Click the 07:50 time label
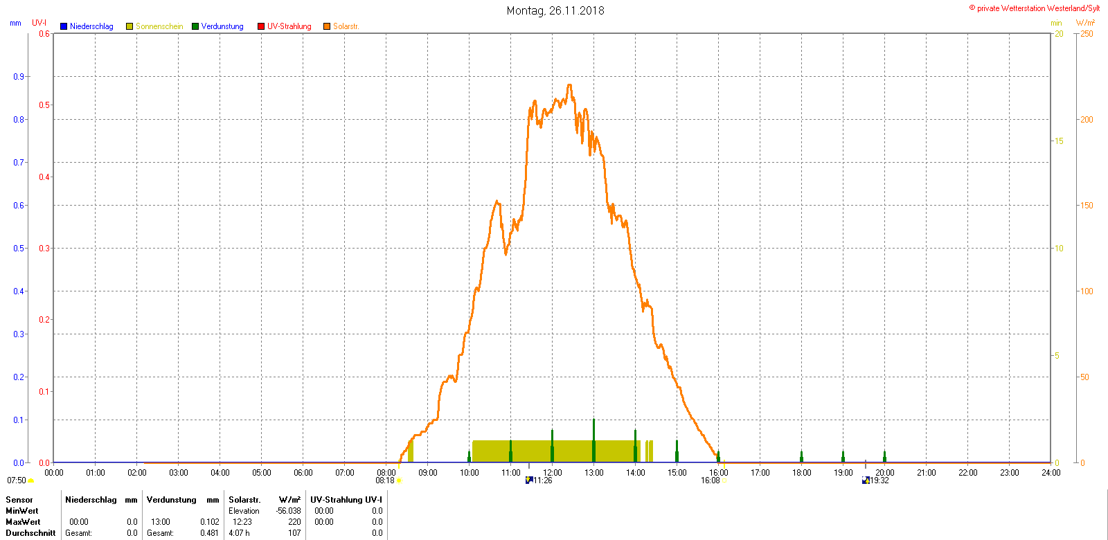The height and width of the screenshot is (540, 1108). tap(17, 480)
